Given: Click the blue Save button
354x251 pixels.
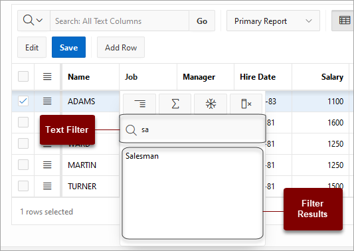Looking at the screenshot, I should click(x=68, y=47).
